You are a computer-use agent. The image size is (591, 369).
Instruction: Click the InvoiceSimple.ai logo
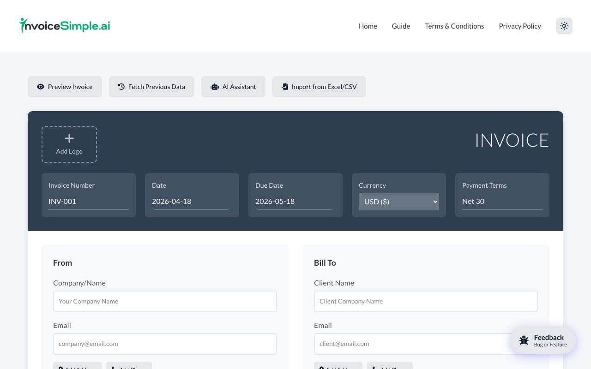click(x=65, y=26)
